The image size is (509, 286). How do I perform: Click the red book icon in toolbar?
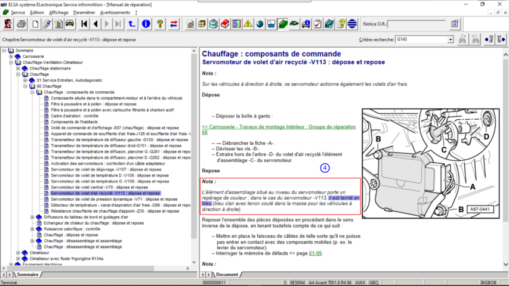(x=225, y=24)
